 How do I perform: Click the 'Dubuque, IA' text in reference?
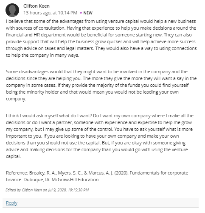(x=37, y=180)
